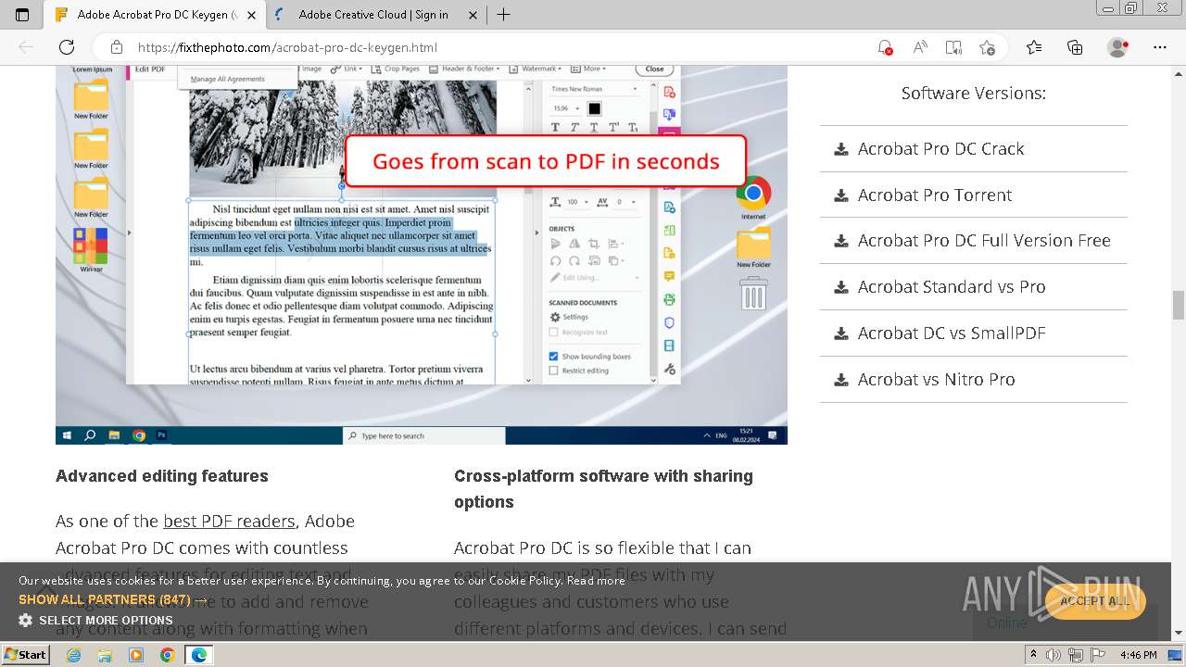The height and width of the screenshot is (667, 1186).
Task: Open Acrobat Pro DC Full Version Free link
Action: coord(984,241)
